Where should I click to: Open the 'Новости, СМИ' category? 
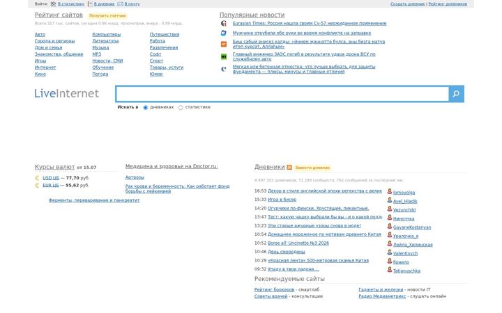coord(107,61)
